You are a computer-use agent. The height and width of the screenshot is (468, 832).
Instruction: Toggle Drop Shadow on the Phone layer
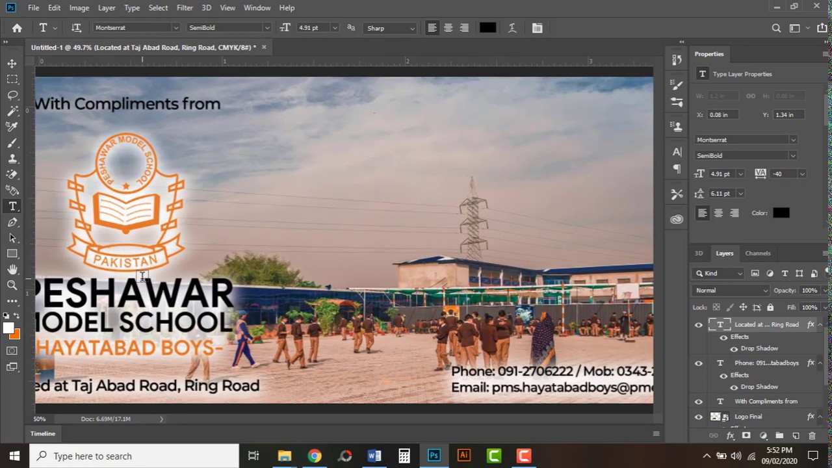coord(734,387)
